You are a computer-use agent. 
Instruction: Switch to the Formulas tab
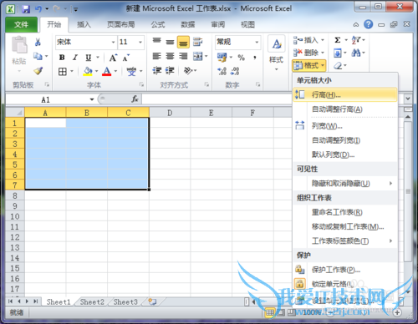158,24
